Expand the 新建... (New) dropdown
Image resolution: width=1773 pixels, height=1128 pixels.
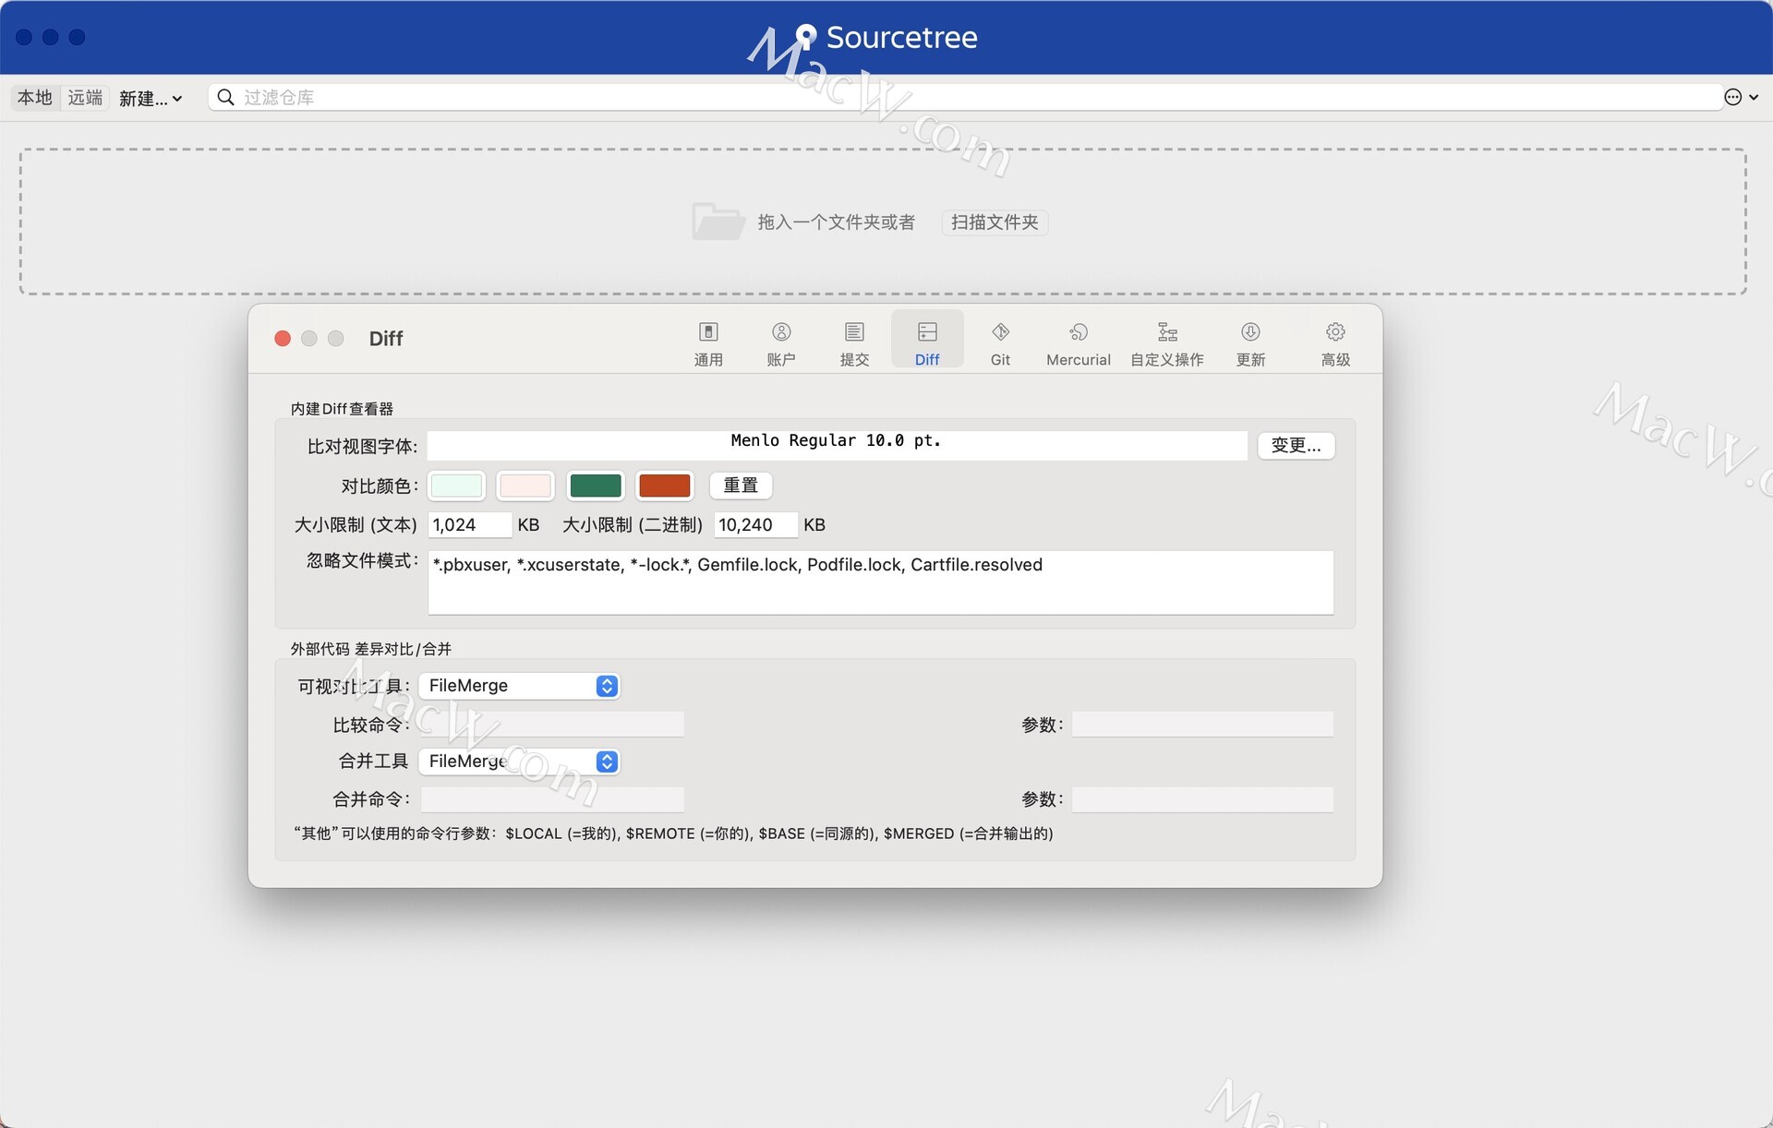[x=150, y=98]
